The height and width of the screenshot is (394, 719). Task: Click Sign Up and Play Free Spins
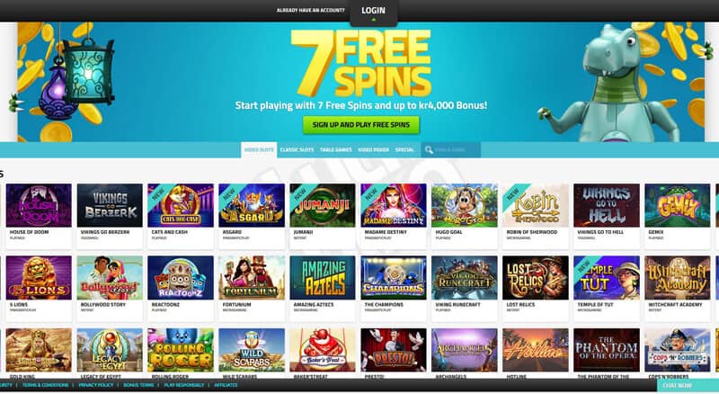coord(361,125)
